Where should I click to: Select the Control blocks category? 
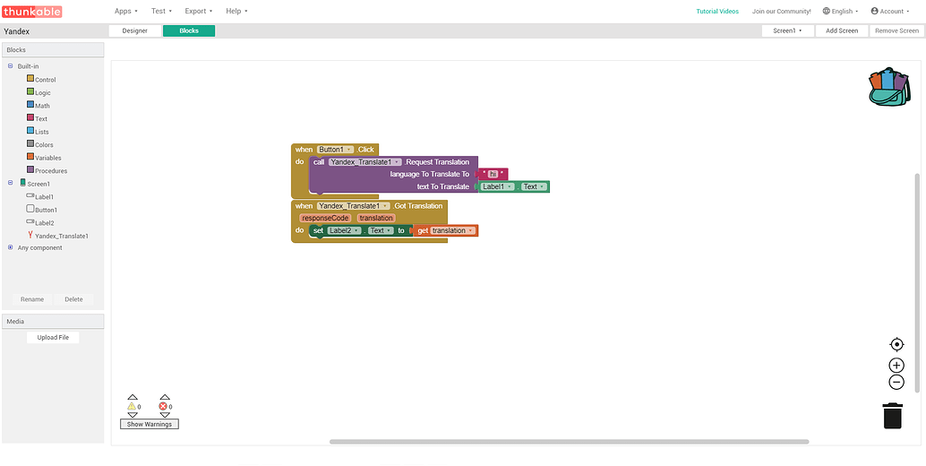point(45,80)
